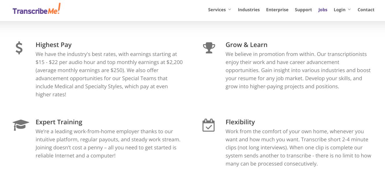Screen dimensions: 385x188
Task: Select the Jobs nav link
Action: [x=323, y=10]
